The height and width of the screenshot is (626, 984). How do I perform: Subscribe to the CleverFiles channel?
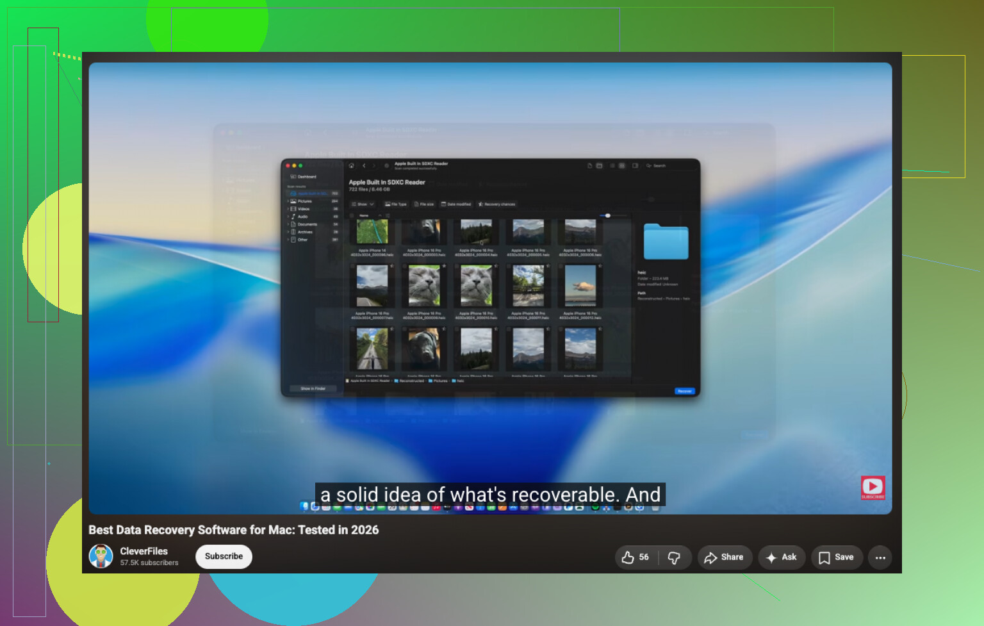click(224, 556)
